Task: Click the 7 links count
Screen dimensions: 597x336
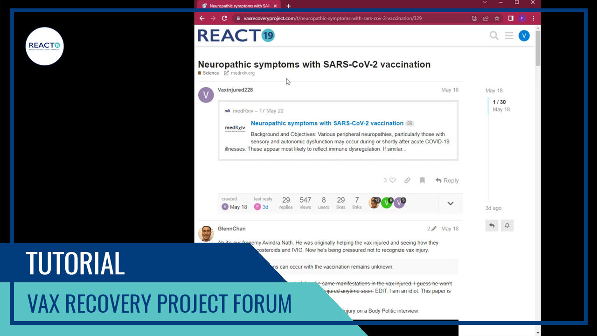Action: point(357,203)
